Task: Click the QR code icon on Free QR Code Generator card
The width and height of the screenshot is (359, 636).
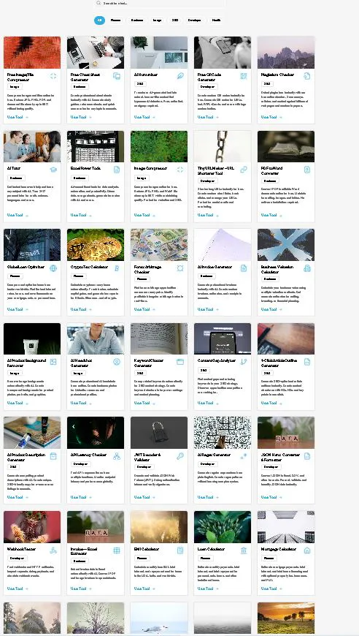Action: coord(244,76)
